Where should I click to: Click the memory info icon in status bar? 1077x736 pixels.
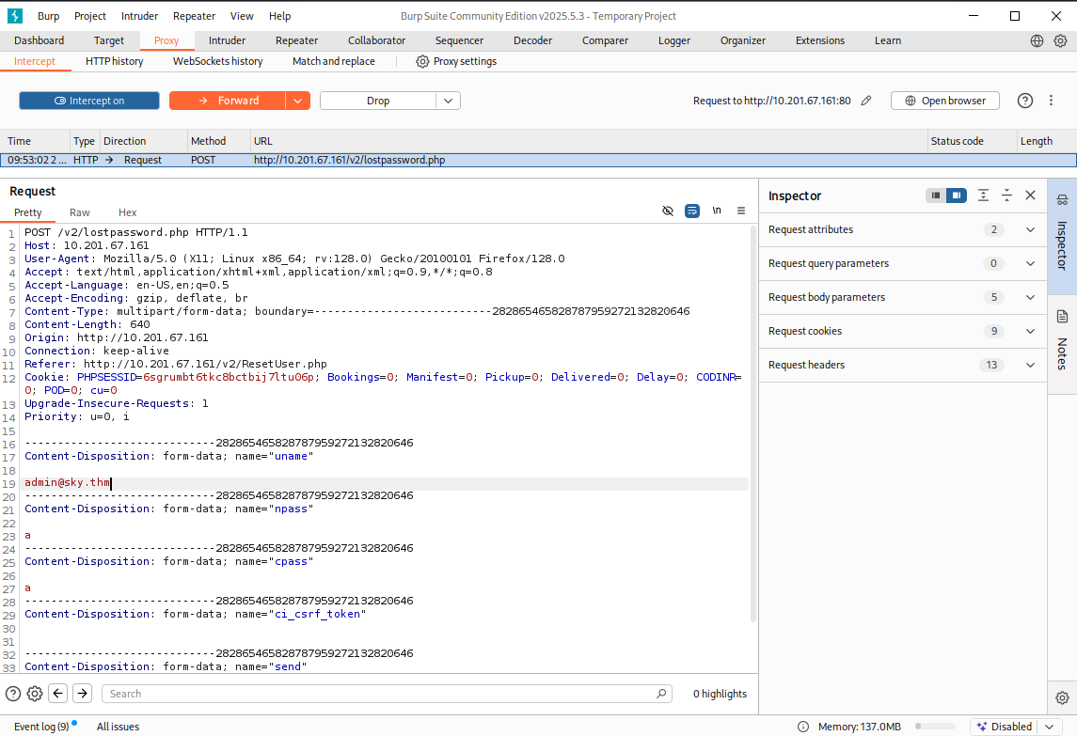pos(803,727)
